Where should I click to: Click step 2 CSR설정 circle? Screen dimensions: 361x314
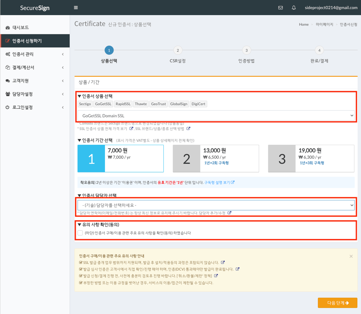pyautogui.click(x=178, y=50)
